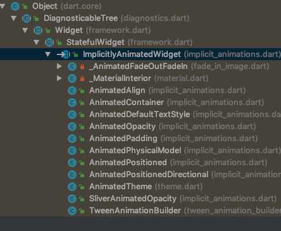The width and height of the screenshot is (281, 231).
Task: Click the green public icon beside AnimatedOpacity
Action: click(x=82, y=127)
